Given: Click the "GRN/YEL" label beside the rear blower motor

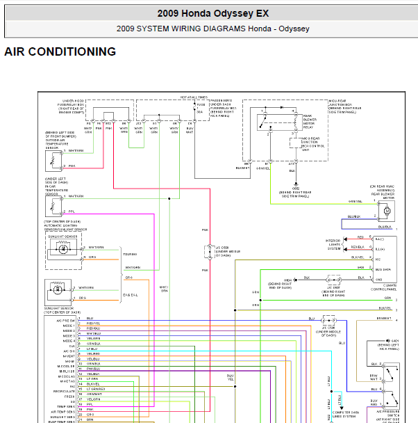Looking at the screenshot, I should click(x=356, y=202).
